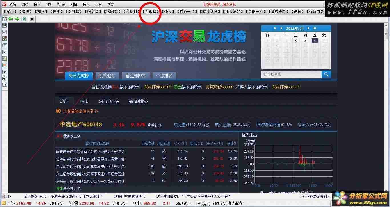Open the 帮助 menu

(x=110, y=4)
